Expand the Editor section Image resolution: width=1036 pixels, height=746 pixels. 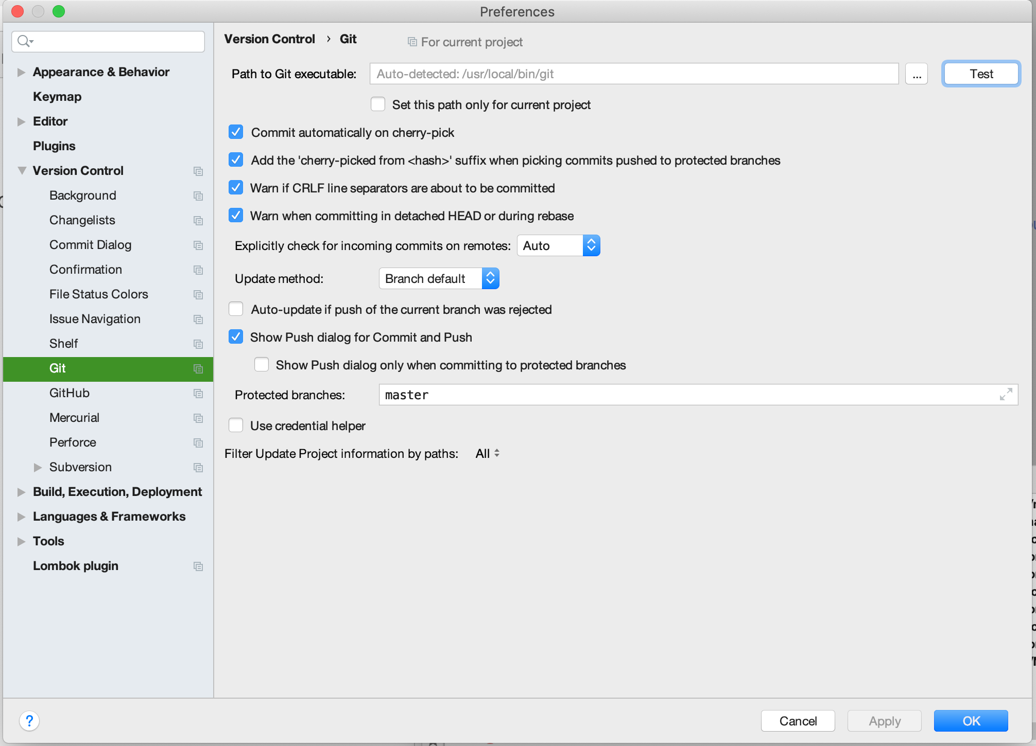[x=21, y=121]
